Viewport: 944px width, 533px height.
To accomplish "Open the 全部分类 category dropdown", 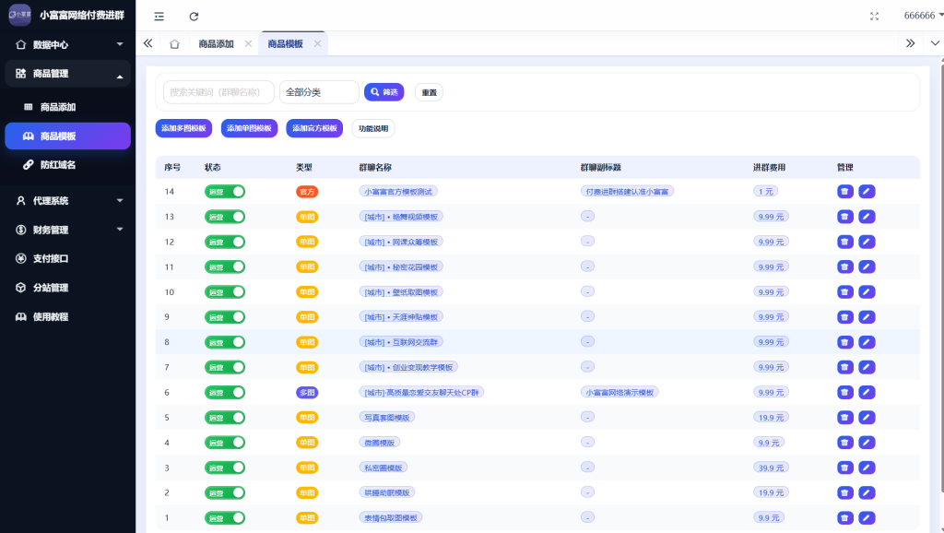I will coord(319,92).
